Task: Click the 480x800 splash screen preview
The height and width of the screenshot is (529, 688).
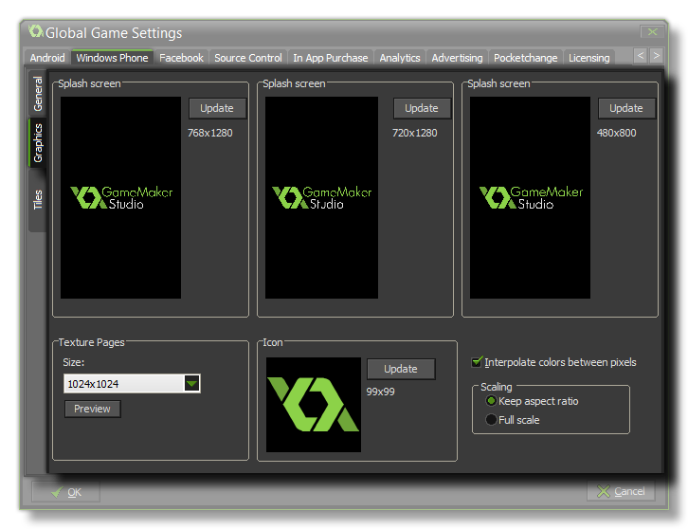Action: 530,198
